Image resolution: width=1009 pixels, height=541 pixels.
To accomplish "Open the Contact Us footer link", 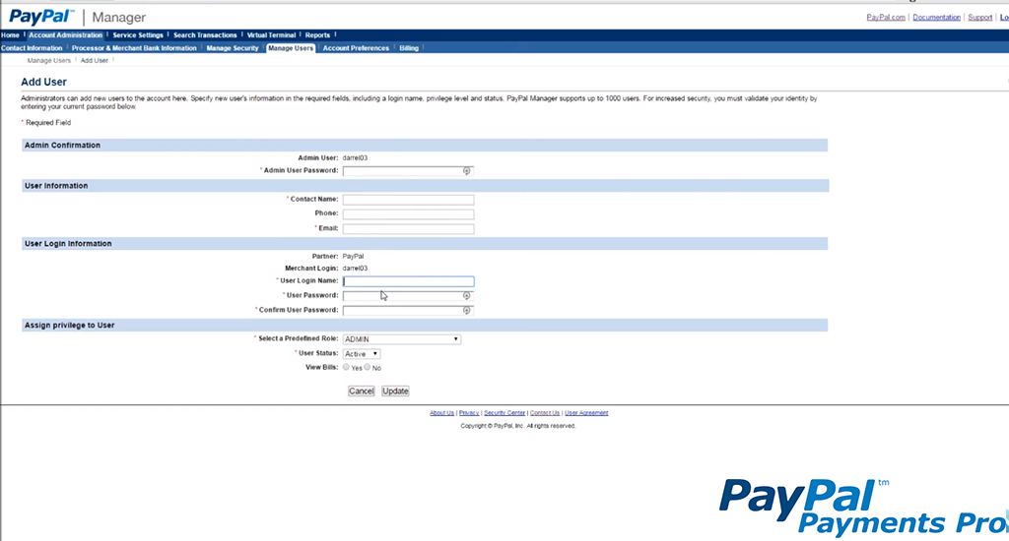I will click(x=544, y=413).
